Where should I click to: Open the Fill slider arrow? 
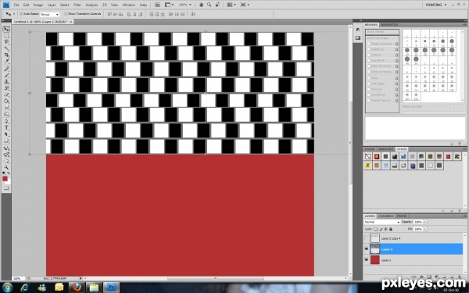tap(425, 229)
